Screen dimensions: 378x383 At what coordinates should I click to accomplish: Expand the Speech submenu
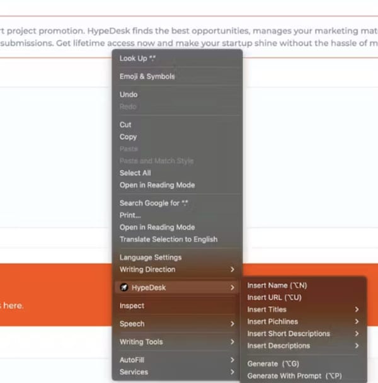(x=176, y=324)
